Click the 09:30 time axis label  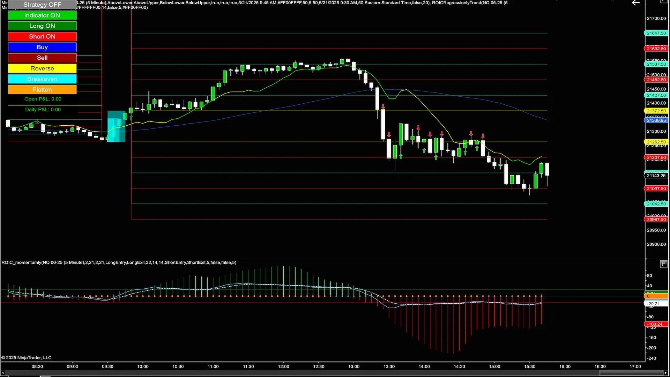tap(107, 367)
